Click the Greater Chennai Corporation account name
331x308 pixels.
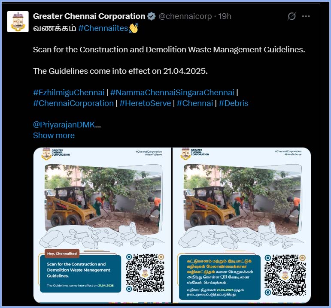[x=89, y=16]
